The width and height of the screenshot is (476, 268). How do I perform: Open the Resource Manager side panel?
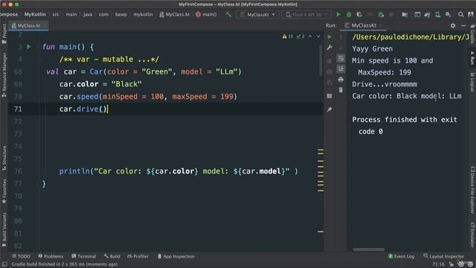click(x=4, y=74)
